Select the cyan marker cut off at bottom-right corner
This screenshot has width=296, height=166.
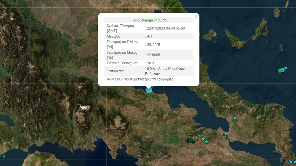(295, 162)
